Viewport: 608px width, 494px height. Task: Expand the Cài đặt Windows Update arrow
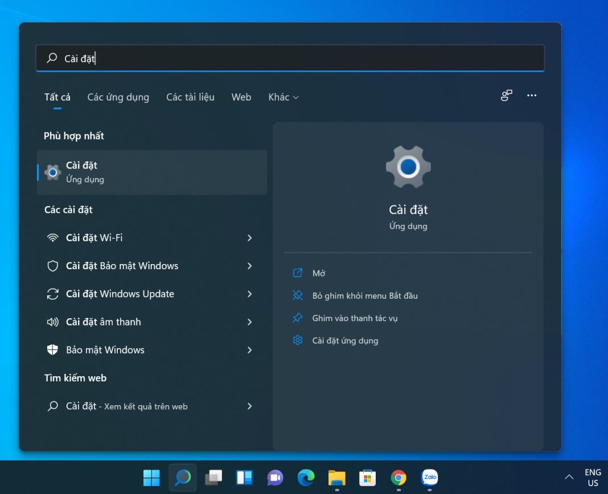pos(249,294)
